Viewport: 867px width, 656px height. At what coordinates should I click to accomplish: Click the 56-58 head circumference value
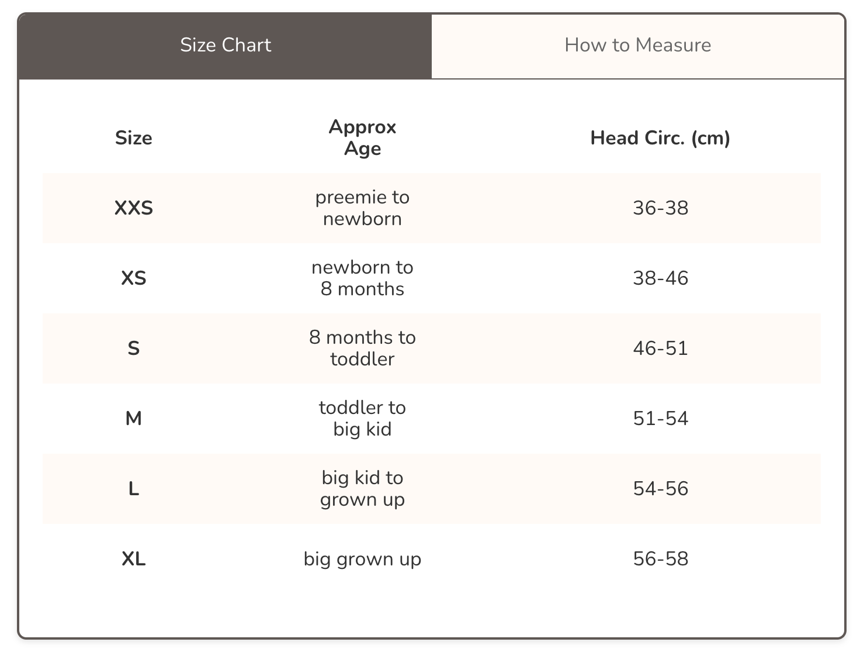(x=660, y=559)
